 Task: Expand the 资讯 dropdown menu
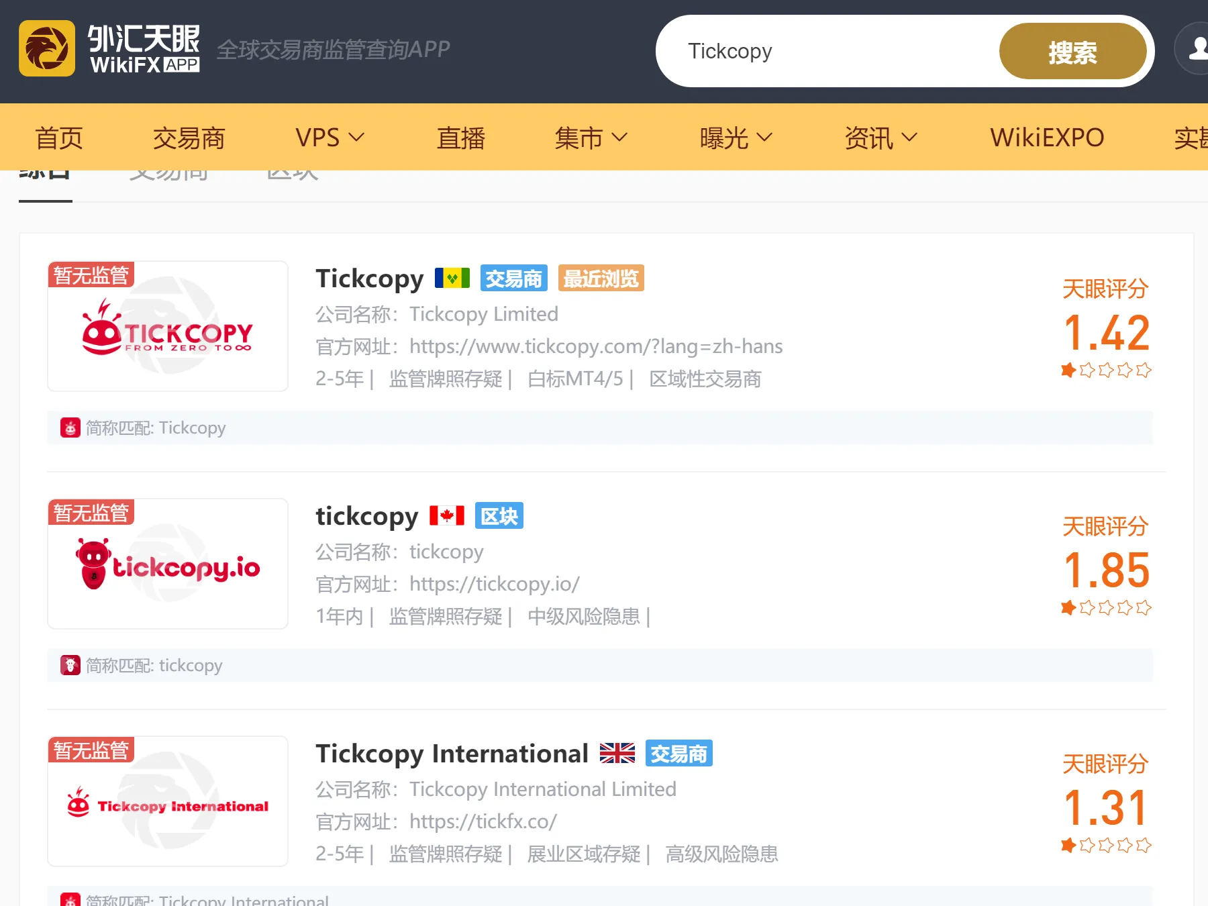pyautogui.click(x=881, y=138)
